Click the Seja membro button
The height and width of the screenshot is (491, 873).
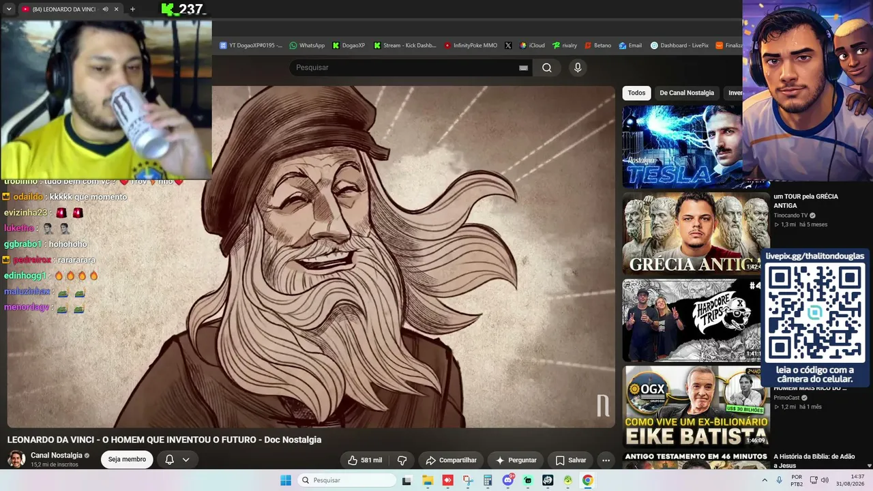pyautogui.click(x=127, y=460)
